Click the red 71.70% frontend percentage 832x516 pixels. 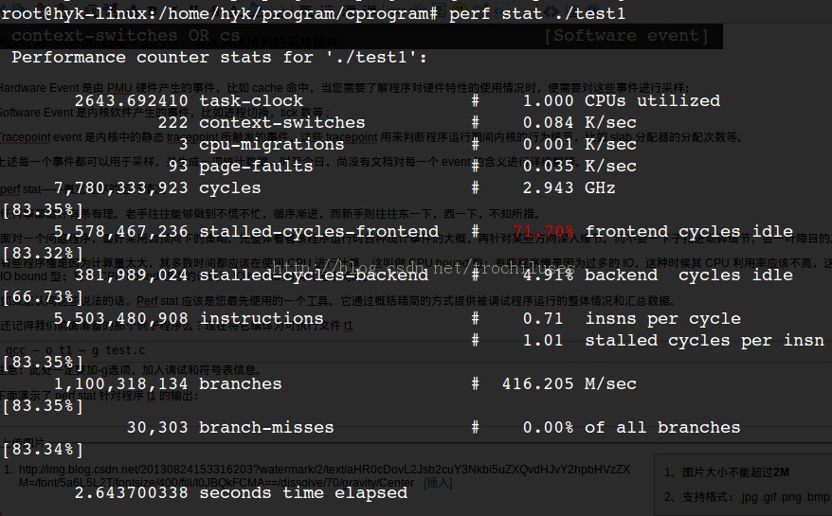(543, 231)
